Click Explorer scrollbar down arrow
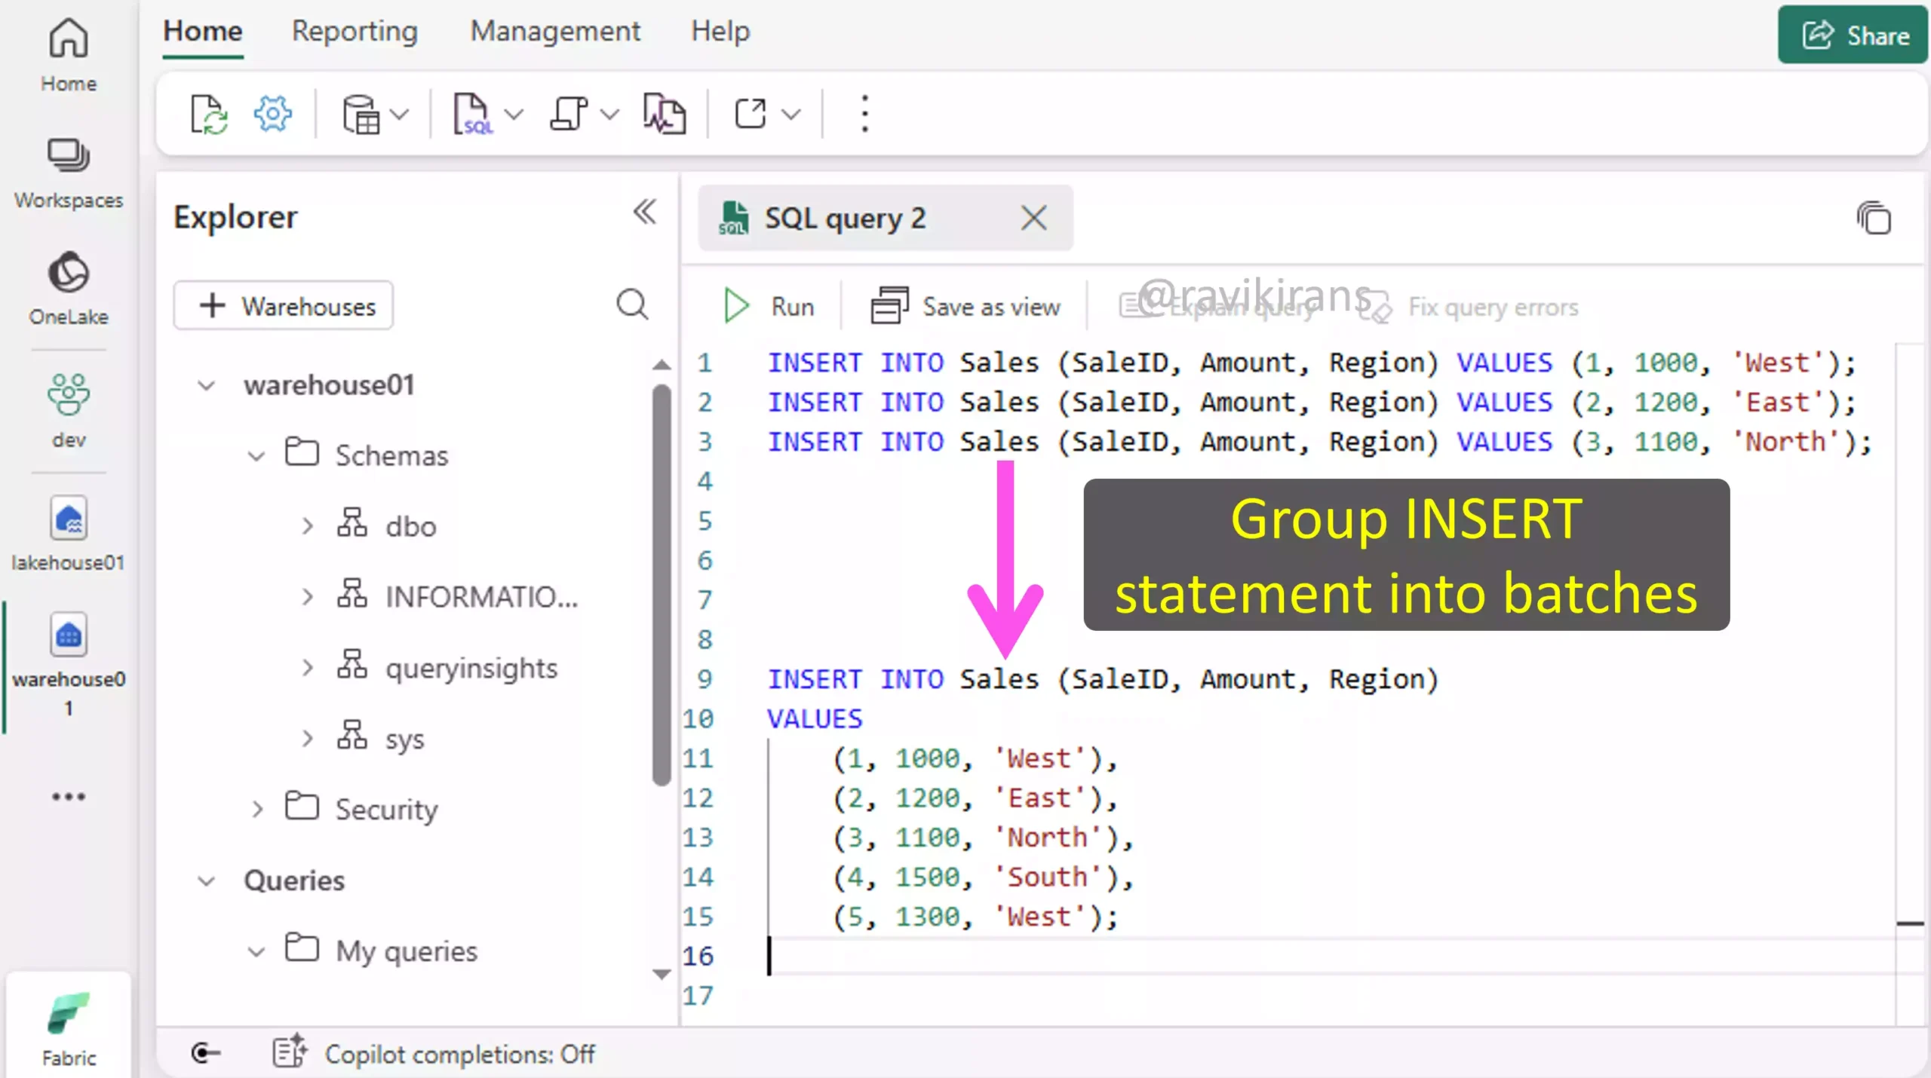This screenshot has width=1931, height=1078. [662, 974]
